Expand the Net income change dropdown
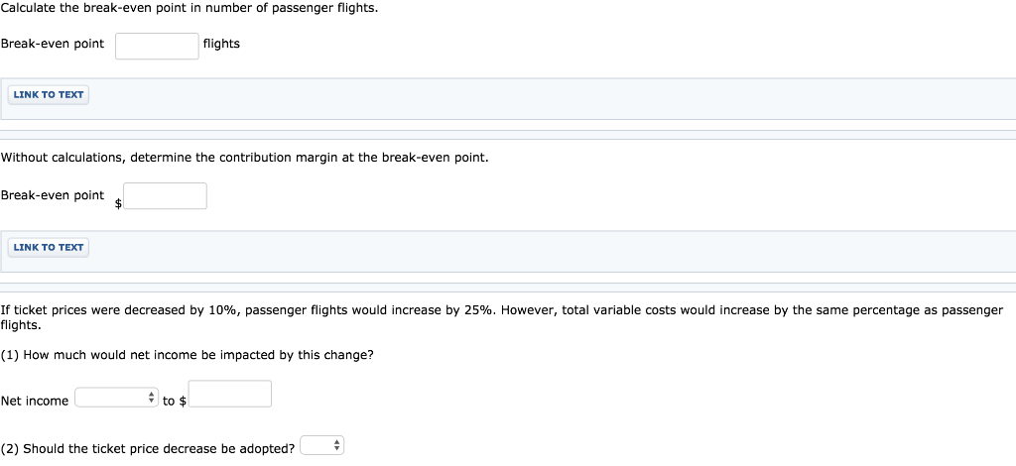 point(117,399)
